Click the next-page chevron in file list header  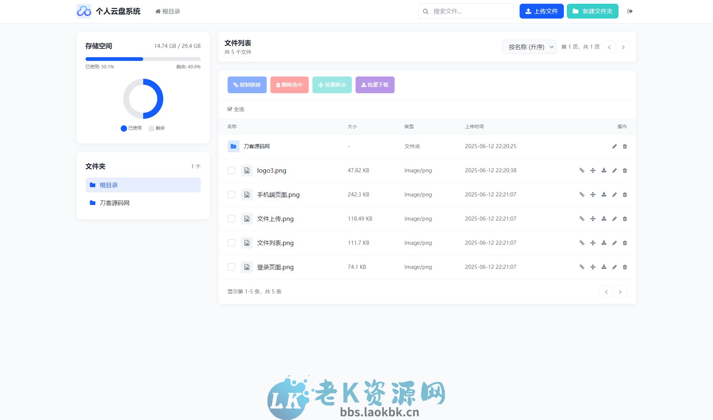coord(623,47)
